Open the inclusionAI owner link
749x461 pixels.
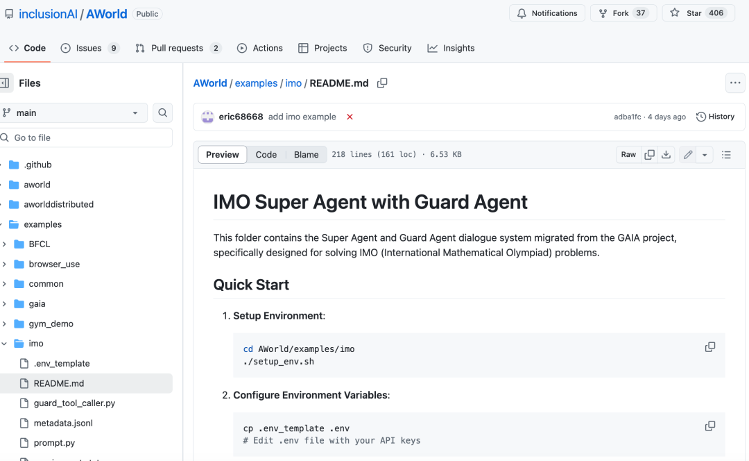coord(48,14)
